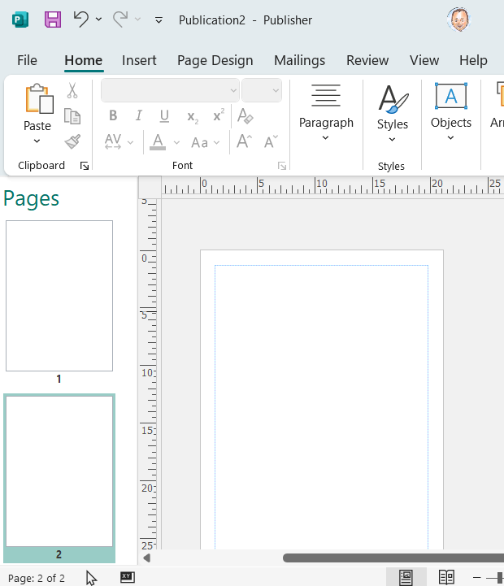Click the Pages pane heading

(x=31, y=198)
